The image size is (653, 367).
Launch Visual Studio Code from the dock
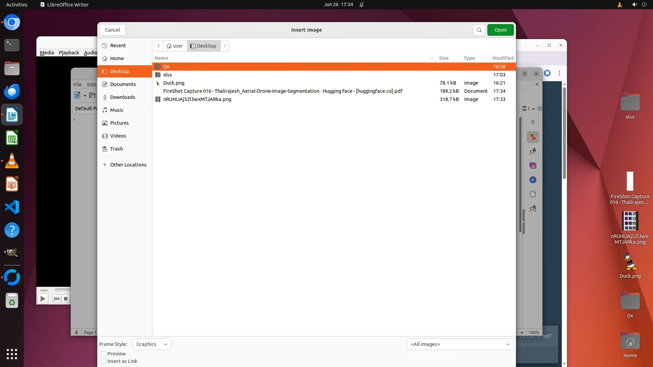pos(12,207)
